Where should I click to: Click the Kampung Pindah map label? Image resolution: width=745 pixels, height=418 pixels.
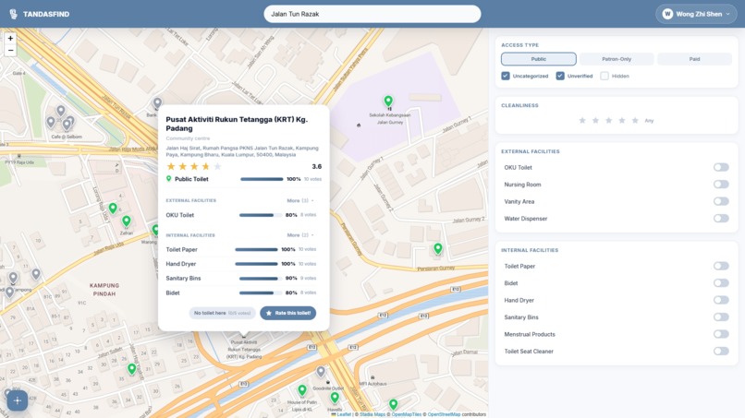[x=104, y=290]
